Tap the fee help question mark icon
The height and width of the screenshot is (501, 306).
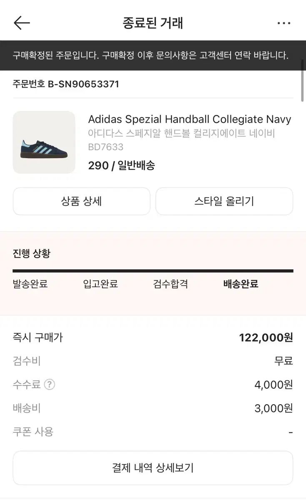(x=50, y=385)
